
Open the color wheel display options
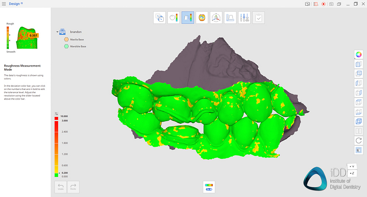pyautogui.click(x=358, y=54)
